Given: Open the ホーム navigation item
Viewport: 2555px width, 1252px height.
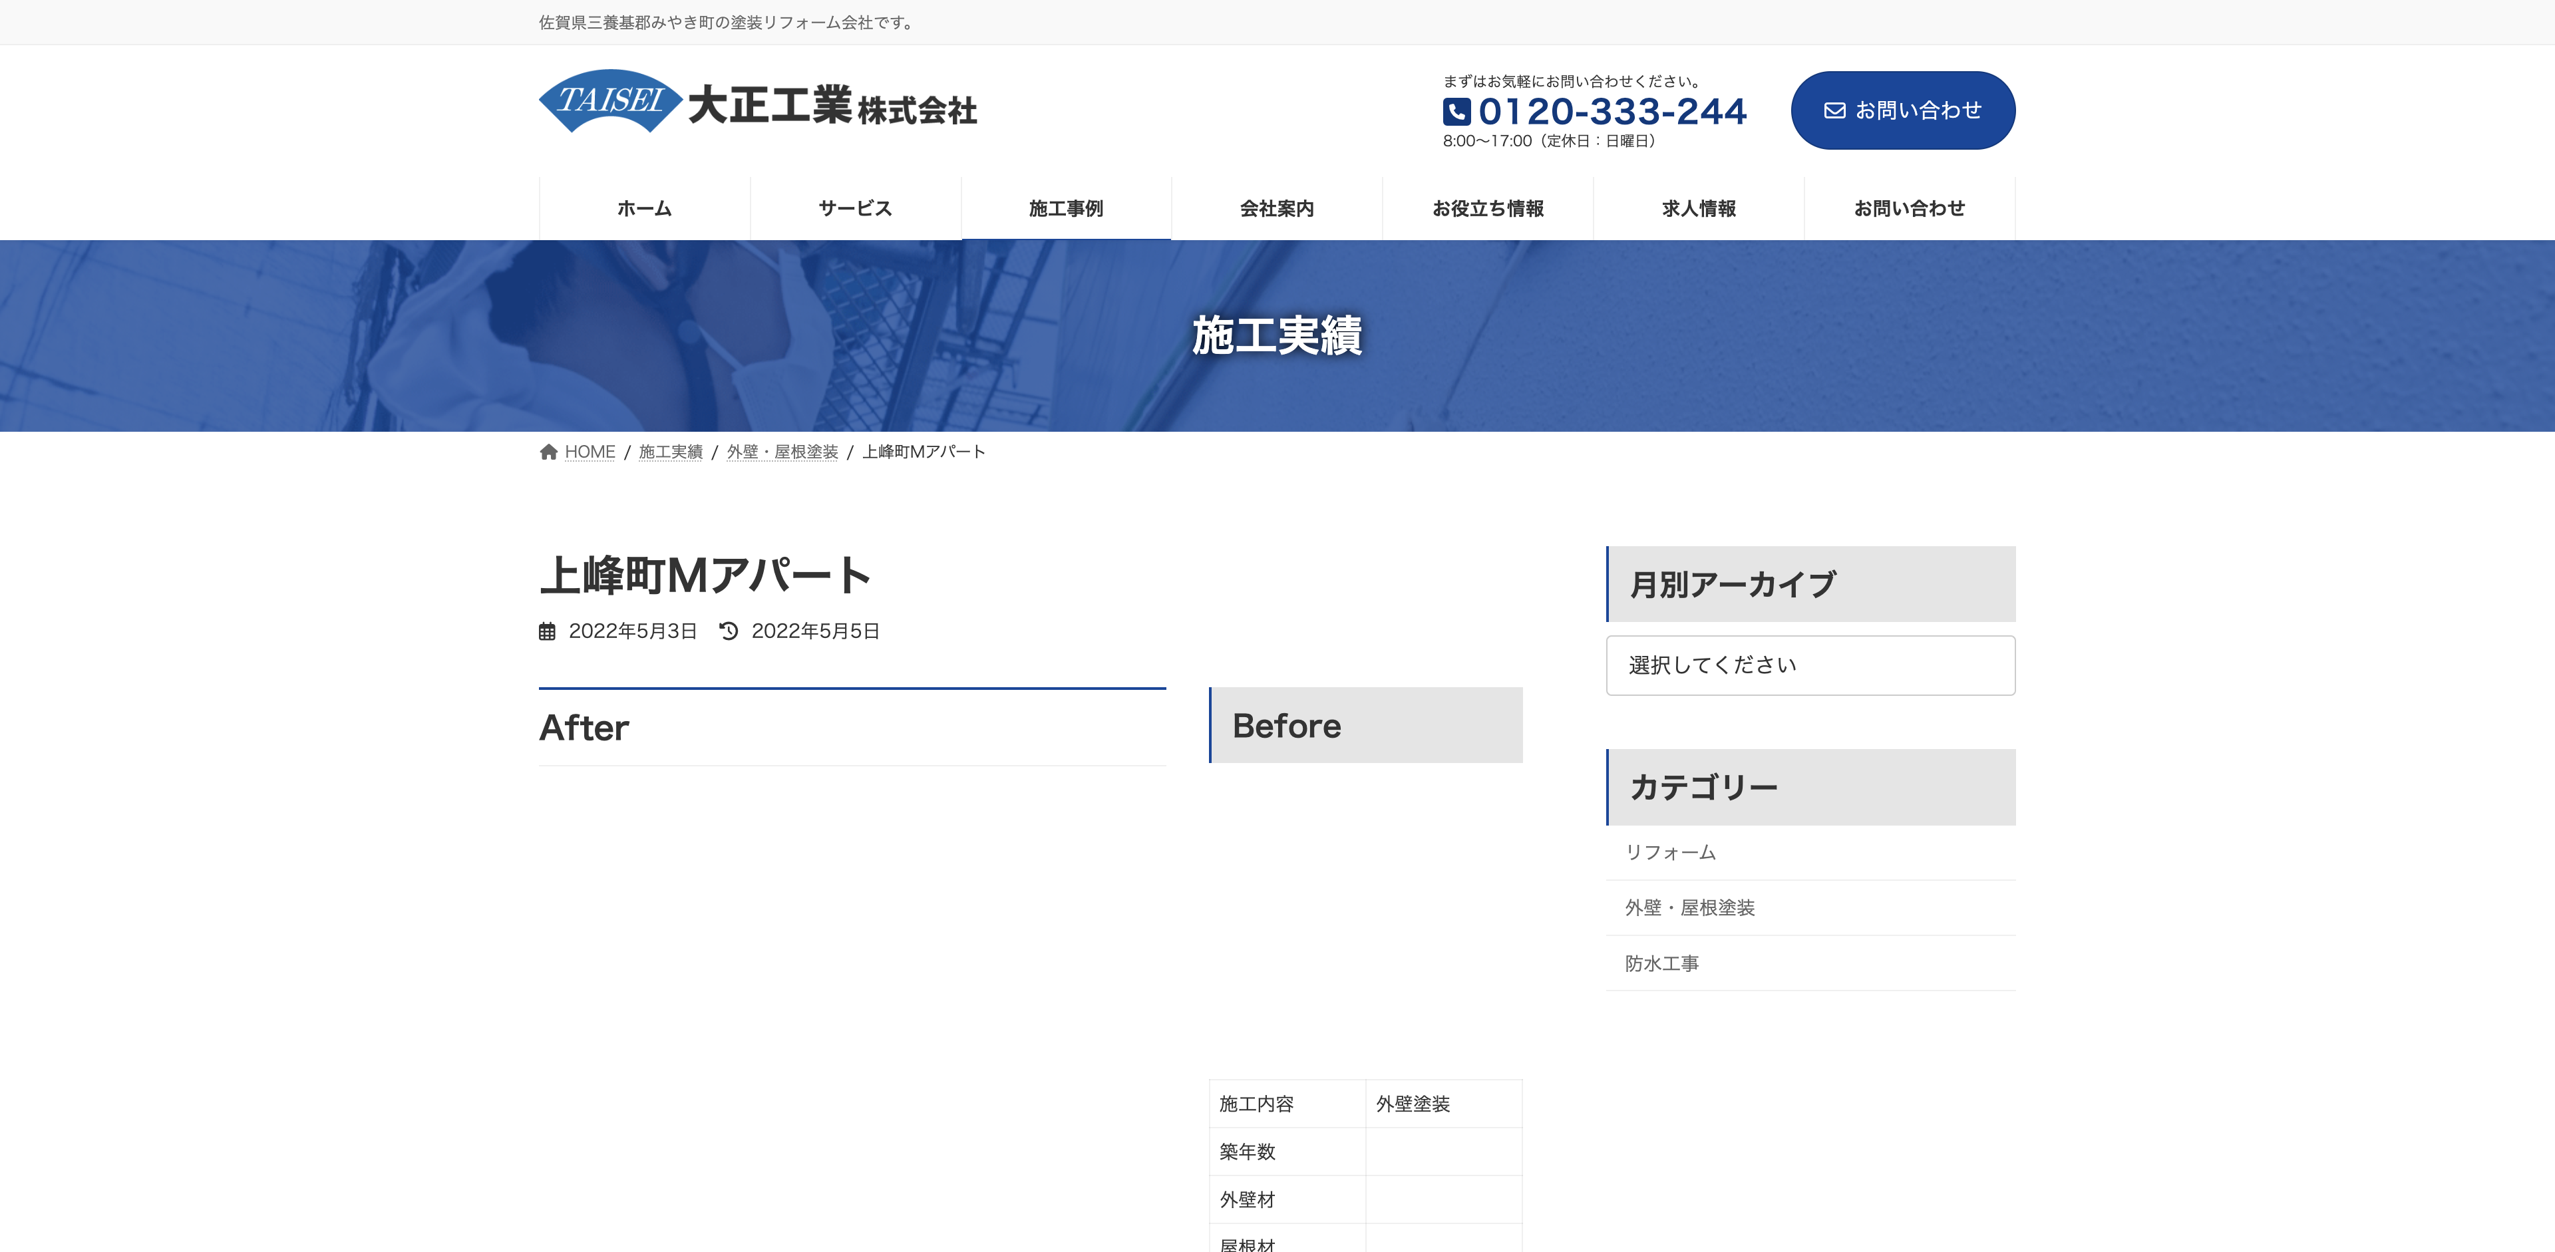Looking at the screenshot, I should (x=645, y=208).
